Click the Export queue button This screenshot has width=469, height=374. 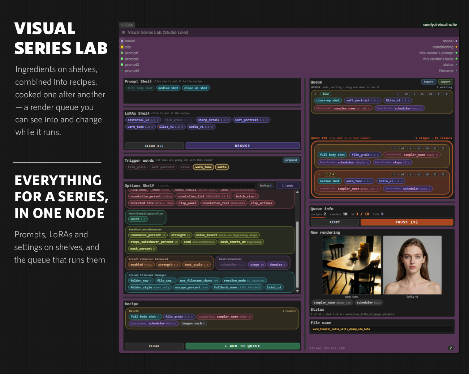[429, 82]
